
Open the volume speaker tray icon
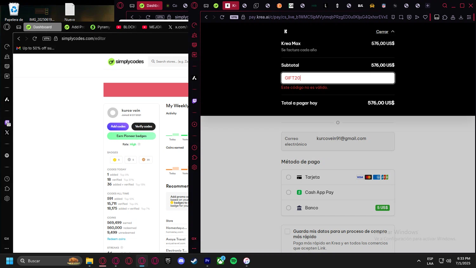[x=448, y=261]
